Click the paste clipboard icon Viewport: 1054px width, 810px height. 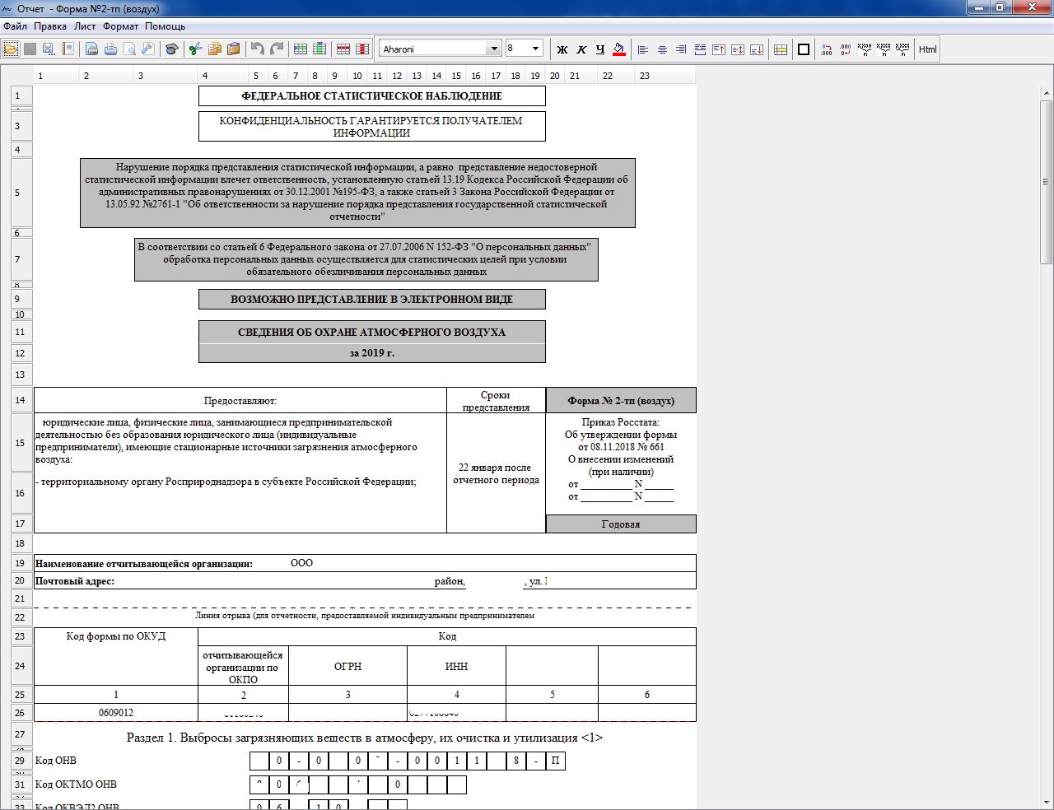pos(233,49)
